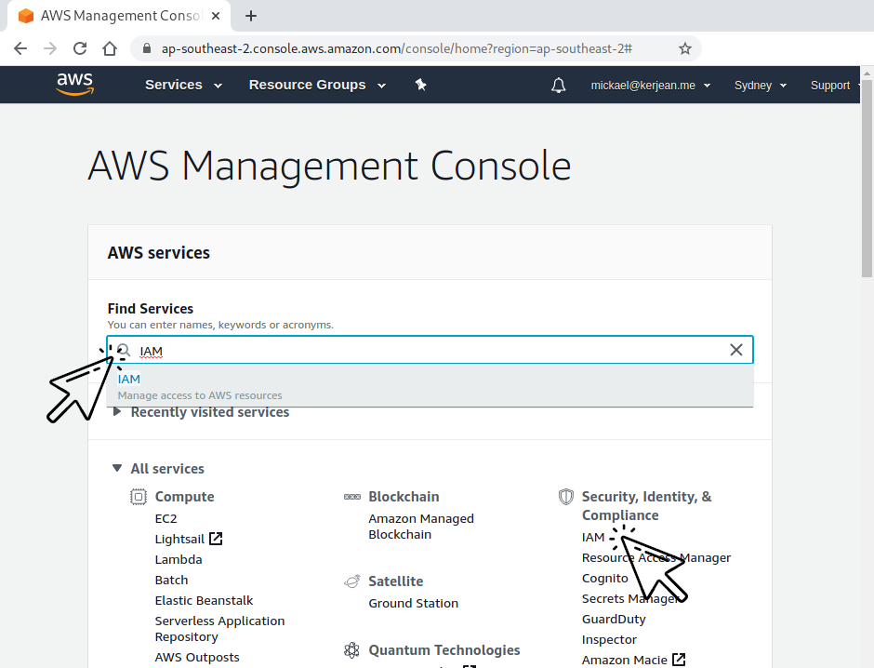
Task: Click the Satellite category heading
Action: [396, 581]
